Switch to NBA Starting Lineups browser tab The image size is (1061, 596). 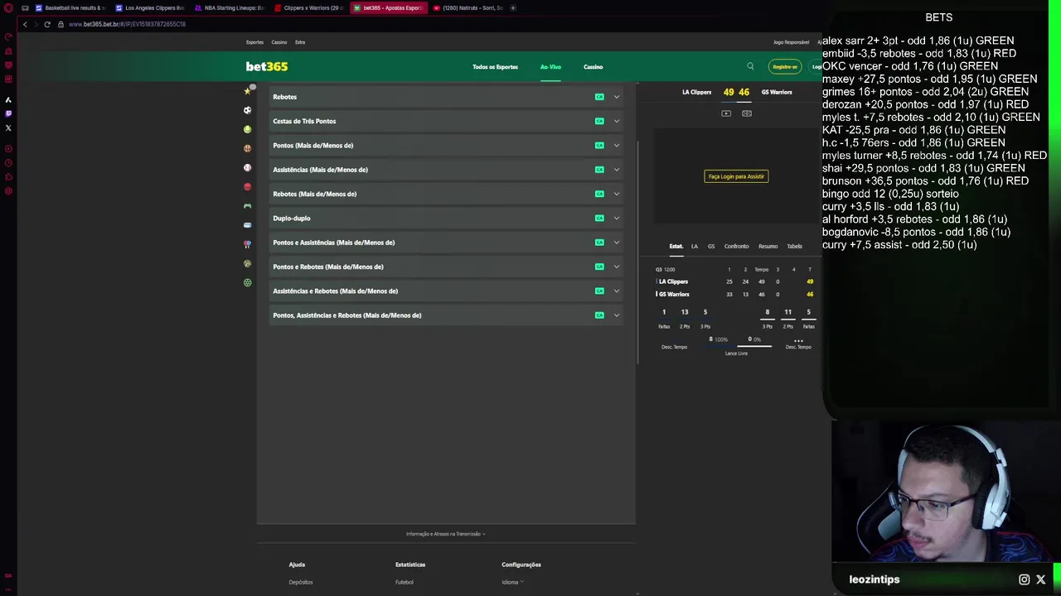point(229,7)
